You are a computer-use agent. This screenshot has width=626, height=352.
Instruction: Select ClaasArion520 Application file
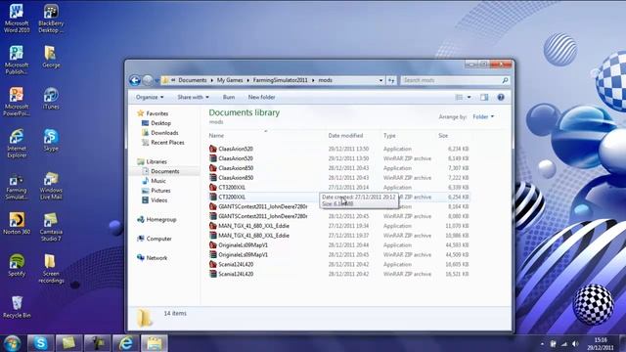(x=338, y=149)
